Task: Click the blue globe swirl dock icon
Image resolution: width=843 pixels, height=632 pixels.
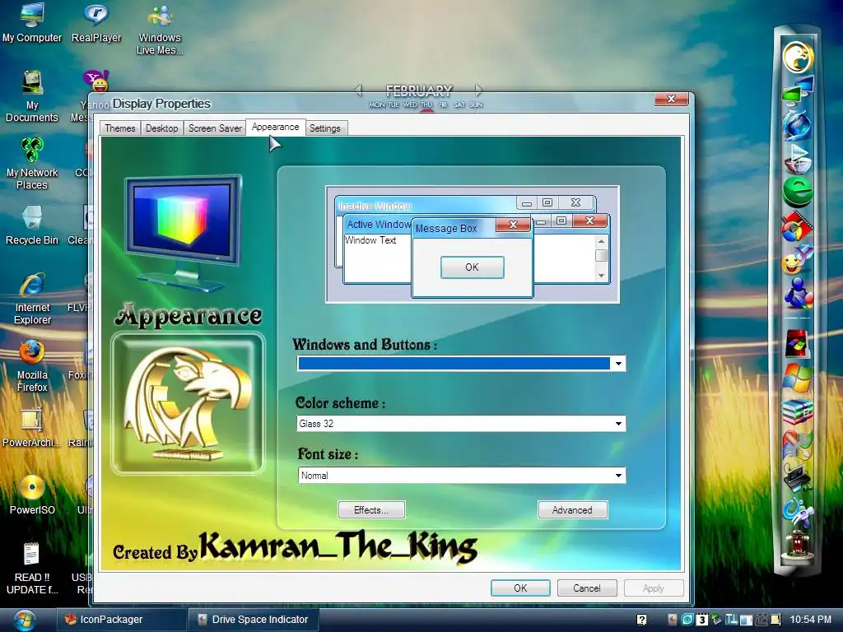Action: [x=797, y=125]
